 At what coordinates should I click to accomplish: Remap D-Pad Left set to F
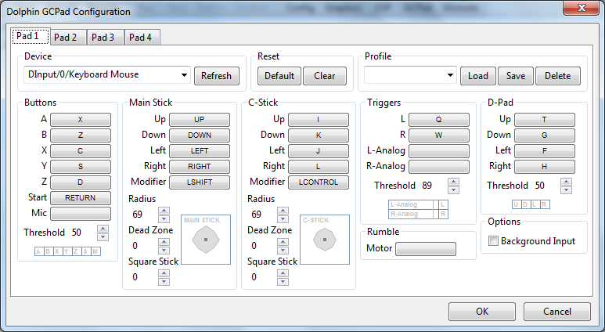click(545, 151)
